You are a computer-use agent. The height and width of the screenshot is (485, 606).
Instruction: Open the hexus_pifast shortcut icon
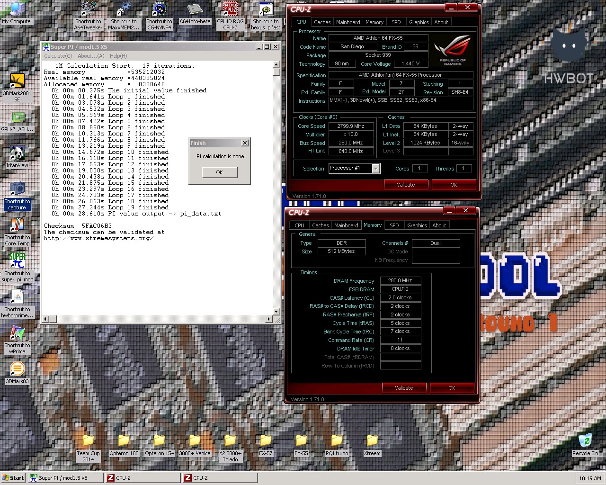click(266, 16)
